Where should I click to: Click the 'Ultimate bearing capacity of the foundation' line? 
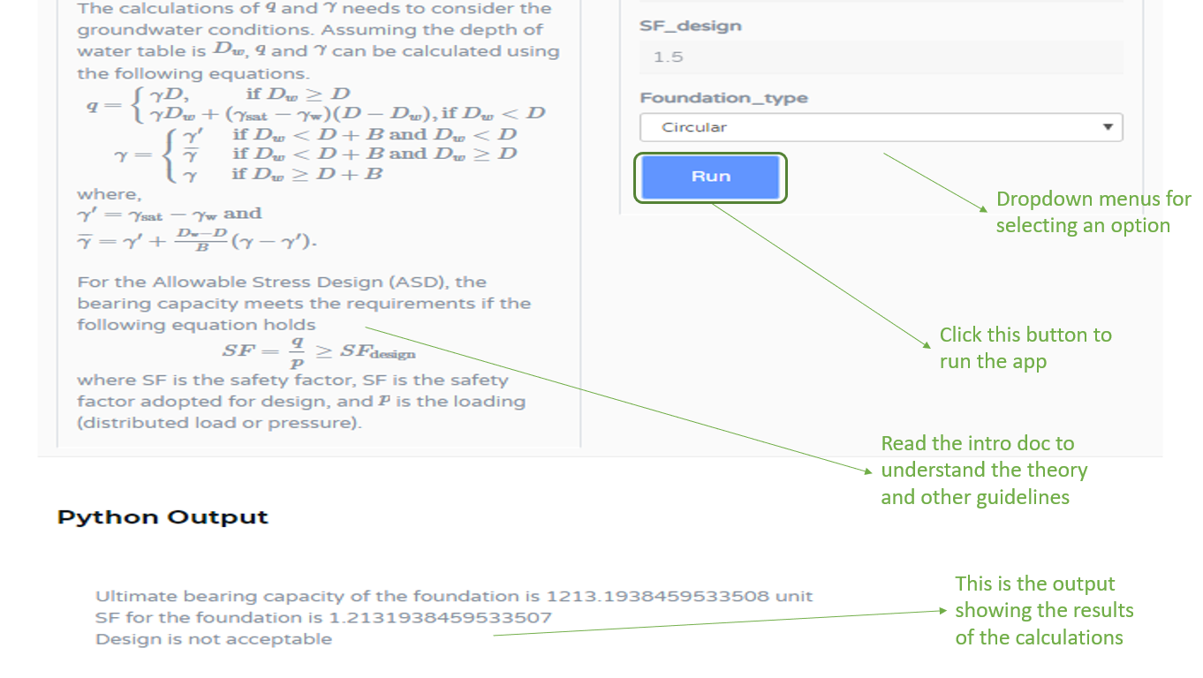click(453, 596)
